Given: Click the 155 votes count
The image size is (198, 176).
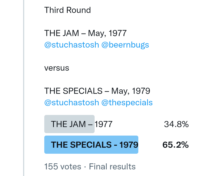Looking at the screenshot, I should 63,166.
